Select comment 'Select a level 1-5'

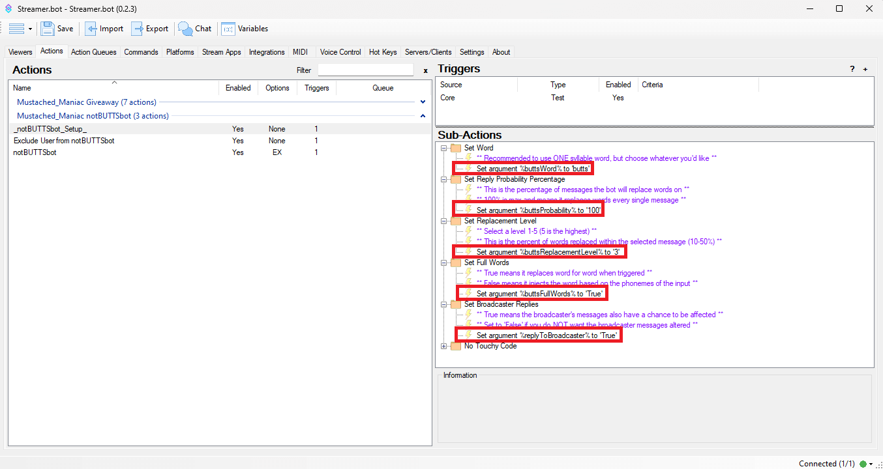click(x=537, y=231)
